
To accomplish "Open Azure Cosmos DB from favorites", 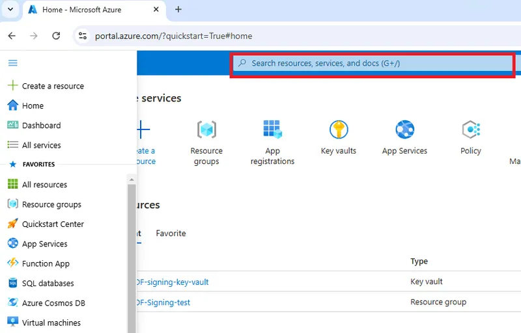I will pyautogui.click(x=53, y=303).
